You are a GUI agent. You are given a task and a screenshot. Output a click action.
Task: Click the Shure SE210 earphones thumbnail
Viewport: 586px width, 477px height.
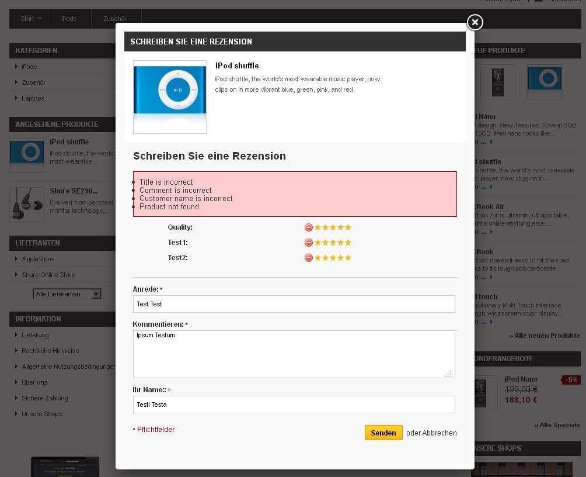point(27,205)
